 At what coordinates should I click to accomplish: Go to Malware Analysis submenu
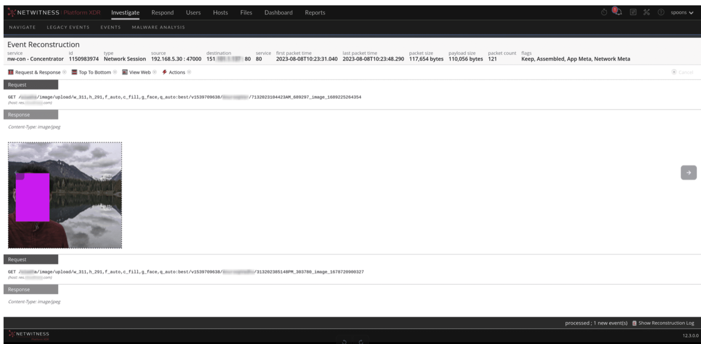click(158, 27)
